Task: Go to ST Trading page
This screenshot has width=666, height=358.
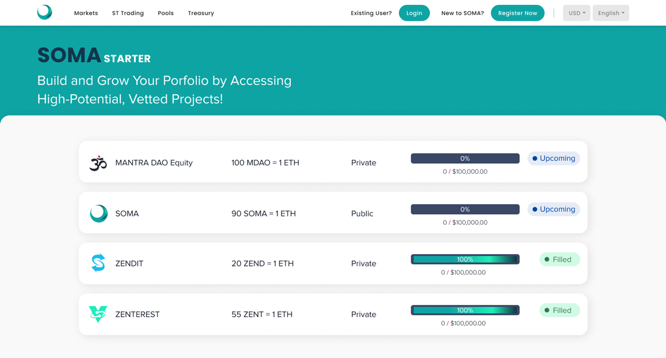Action: [x=128, y=13]
